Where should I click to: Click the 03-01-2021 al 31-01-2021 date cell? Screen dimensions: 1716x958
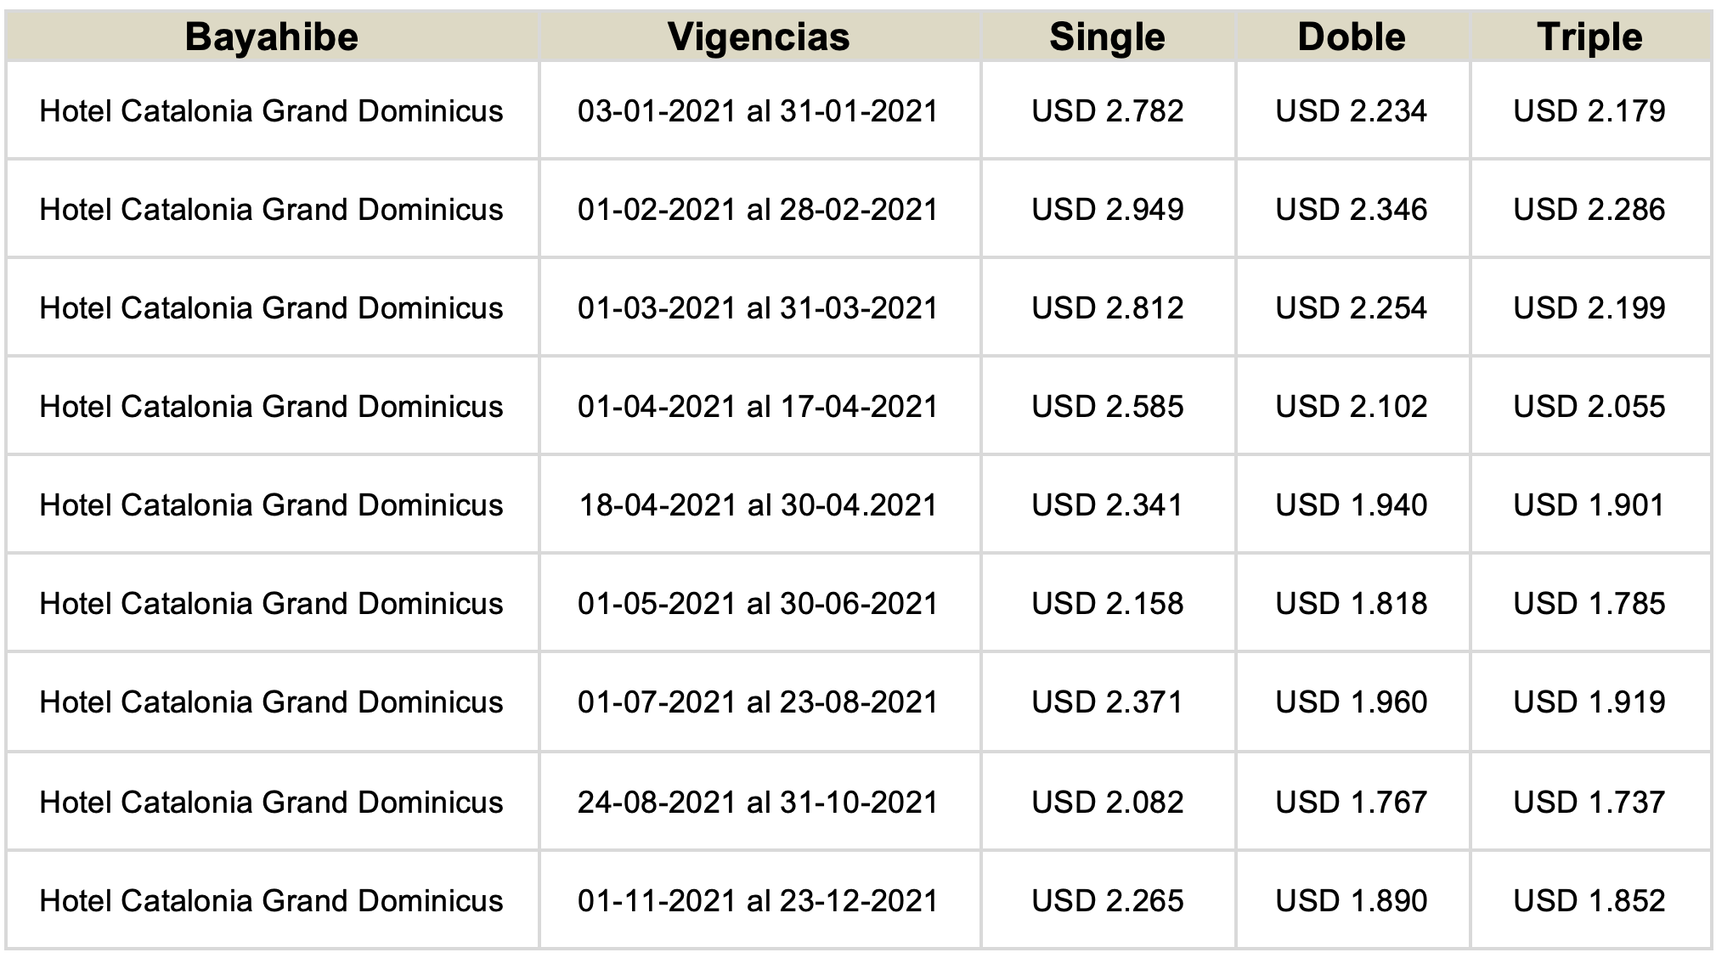pos(758,111)
